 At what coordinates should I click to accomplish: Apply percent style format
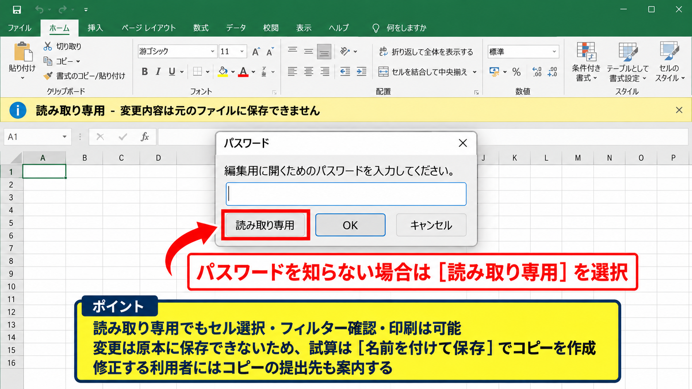pyautogui.click(x=517, y=72)
